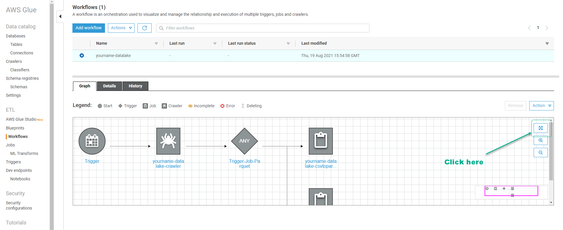
Task: Click the yourname-datalake workflow name
Action: 113,56
